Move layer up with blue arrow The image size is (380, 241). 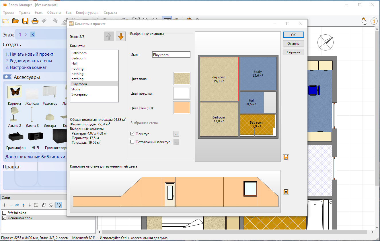pos(24,205)
